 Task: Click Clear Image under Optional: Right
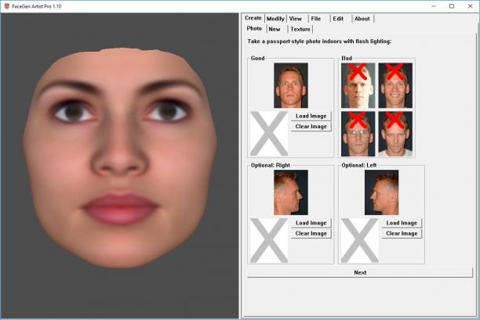click(311, 234)
